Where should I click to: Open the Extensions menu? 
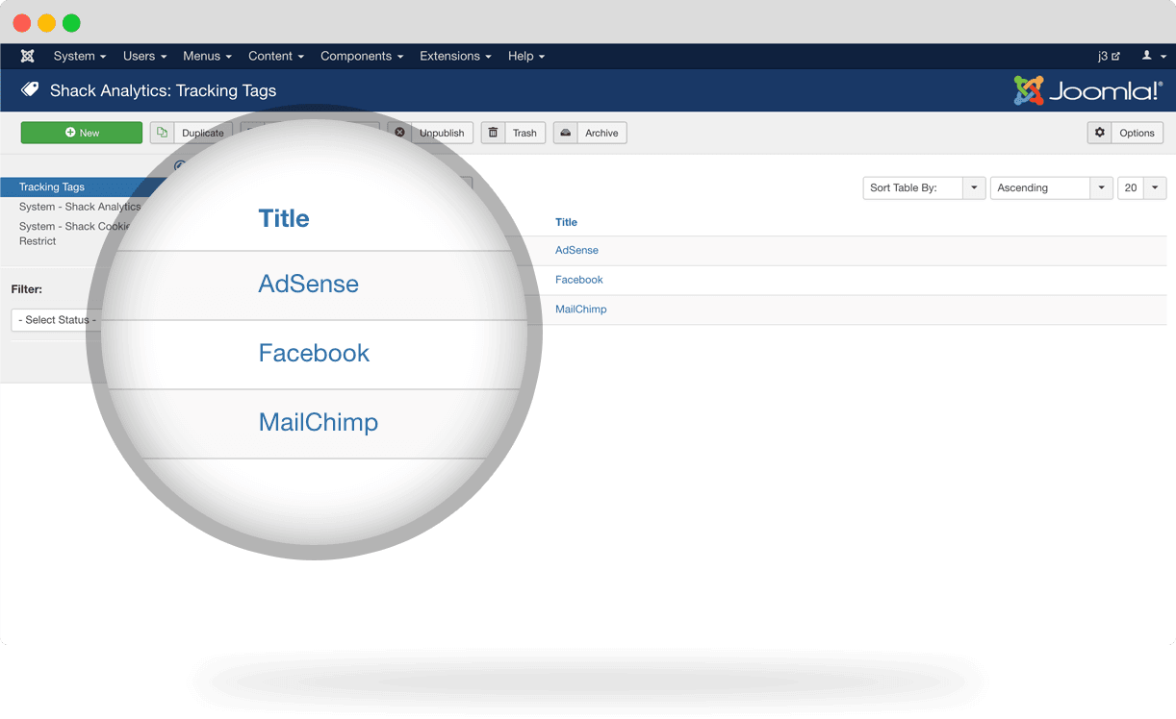pyautogui.click(x=455, y=56)
